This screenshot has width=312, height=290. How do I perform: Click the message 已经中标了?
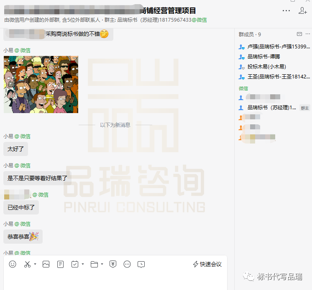(x=21, y=207)
